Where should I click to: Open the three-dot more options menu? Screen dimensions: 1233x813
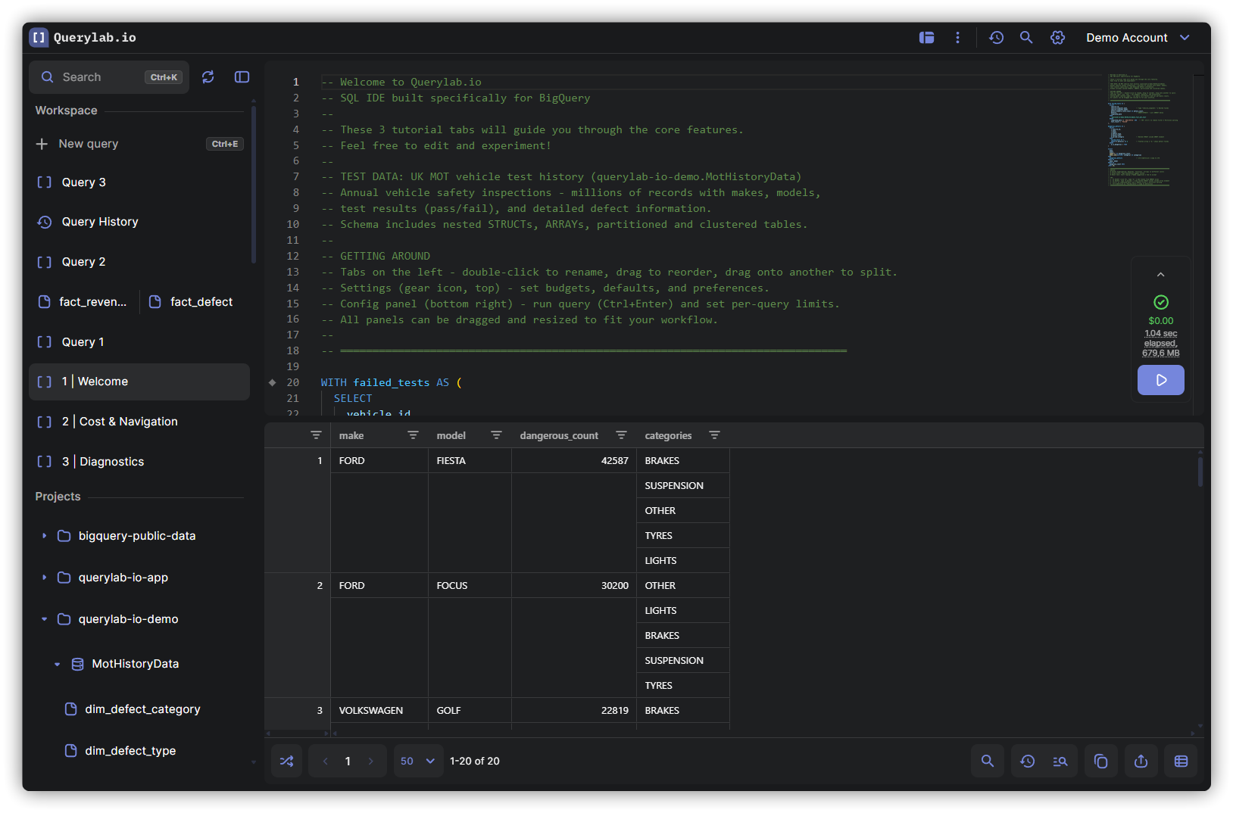[x=957, y=38]
